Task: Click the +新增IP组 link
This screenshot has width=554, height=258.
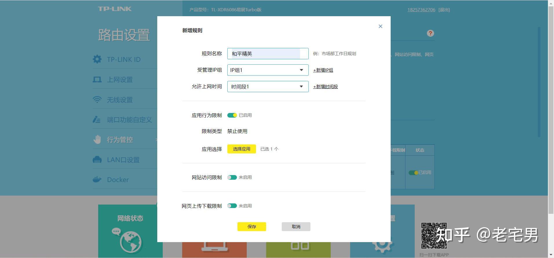Action: (323, 70)
